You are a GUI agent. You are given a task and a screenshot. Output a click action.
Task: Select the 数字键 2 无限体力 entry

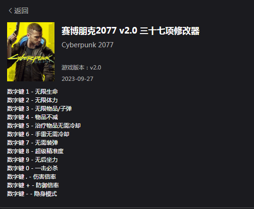(32, 100)
